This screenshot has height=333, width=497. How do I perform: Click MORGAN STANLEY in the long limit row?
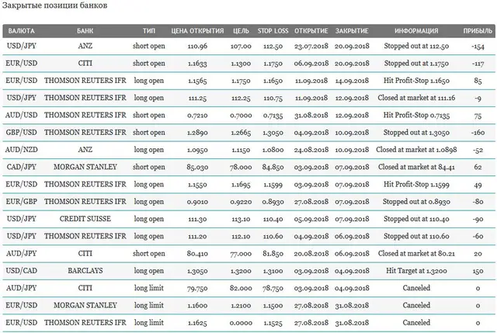click(85, 305)
